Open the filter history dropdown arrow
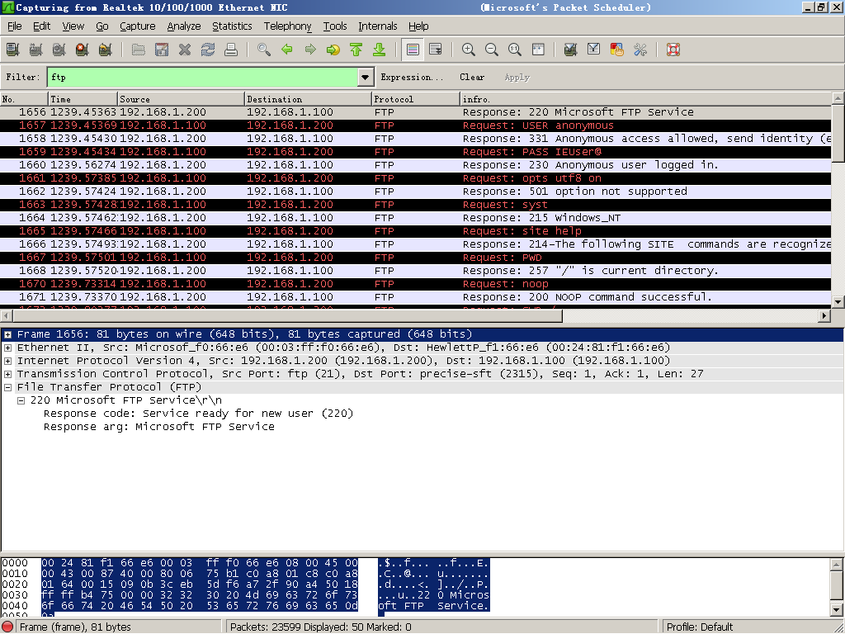Viewport: 845px width, 634px height. tap(366, 77)
